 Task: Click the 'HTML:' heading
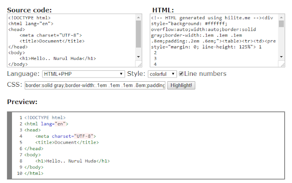[x=163, y=10]
